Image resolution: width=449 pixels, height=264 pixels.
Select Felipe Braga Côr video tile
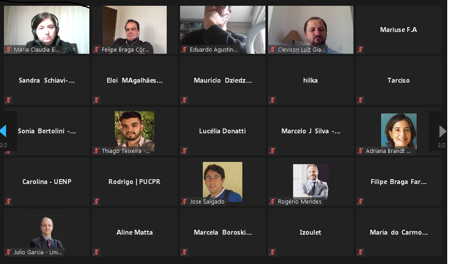tap(135, 30)
